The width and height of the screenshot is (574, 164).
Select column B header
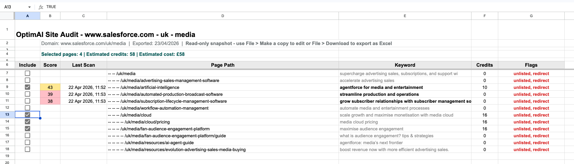tap(50, 16)
